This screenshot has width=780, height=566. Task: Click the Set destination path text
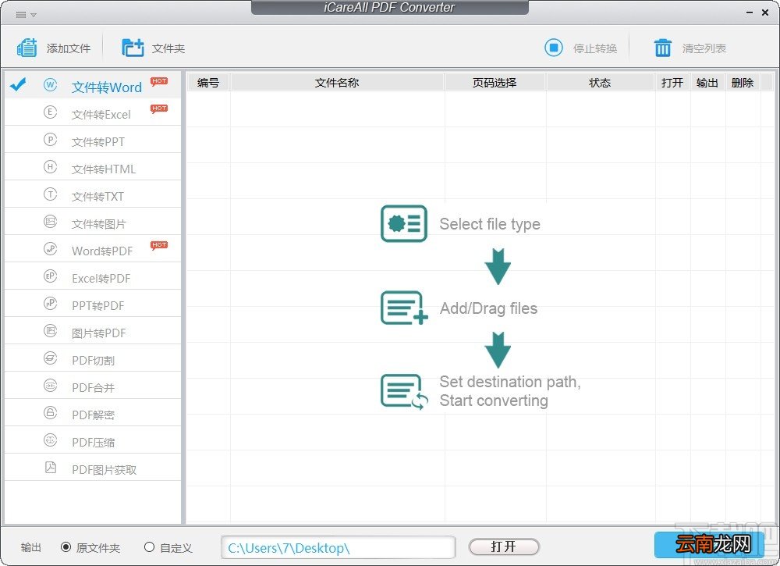click(x=510, y=382)
